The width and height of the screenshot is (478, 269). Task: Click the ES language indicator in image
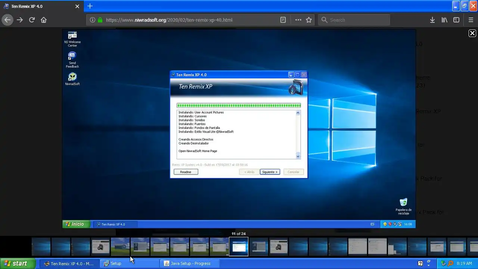(372, 224)
